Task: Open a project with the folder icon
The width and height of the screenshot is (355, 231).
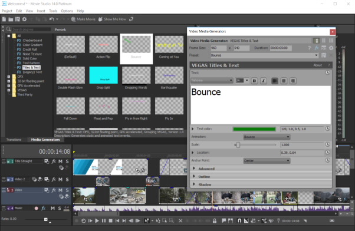Action: coord(11,19)
